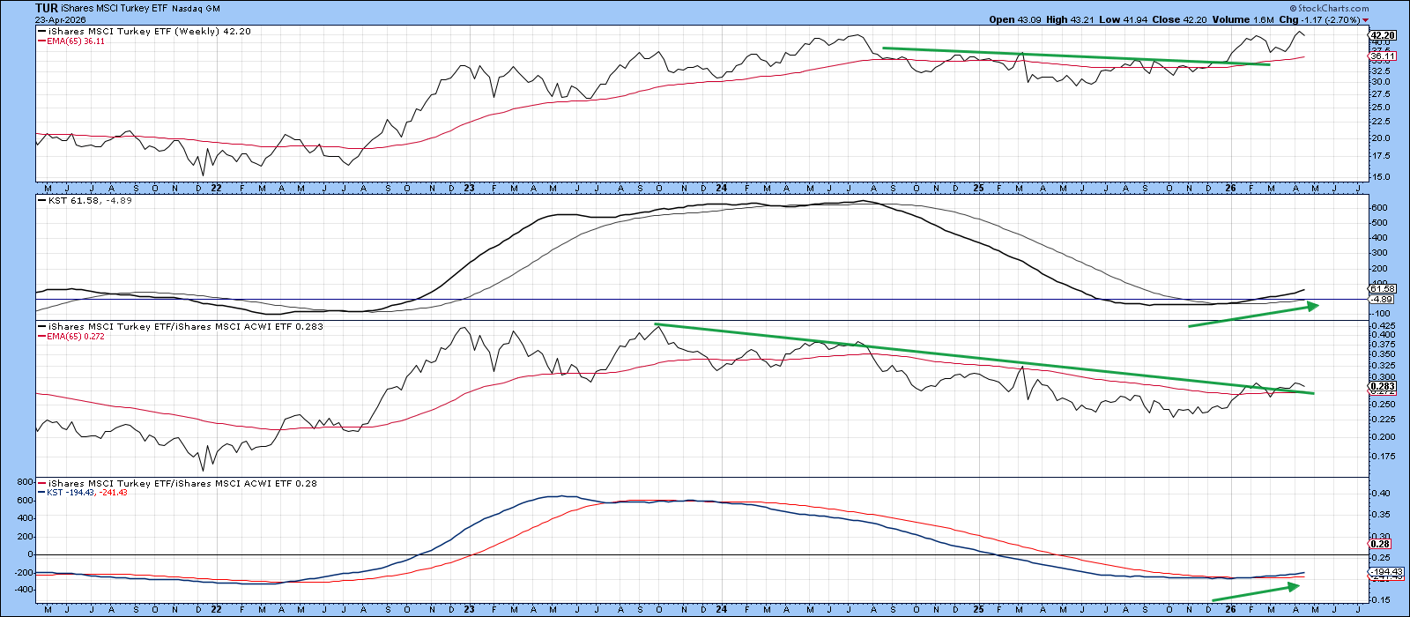
Task: Click the TUR ticker symbol in the header
Action: 47,8
